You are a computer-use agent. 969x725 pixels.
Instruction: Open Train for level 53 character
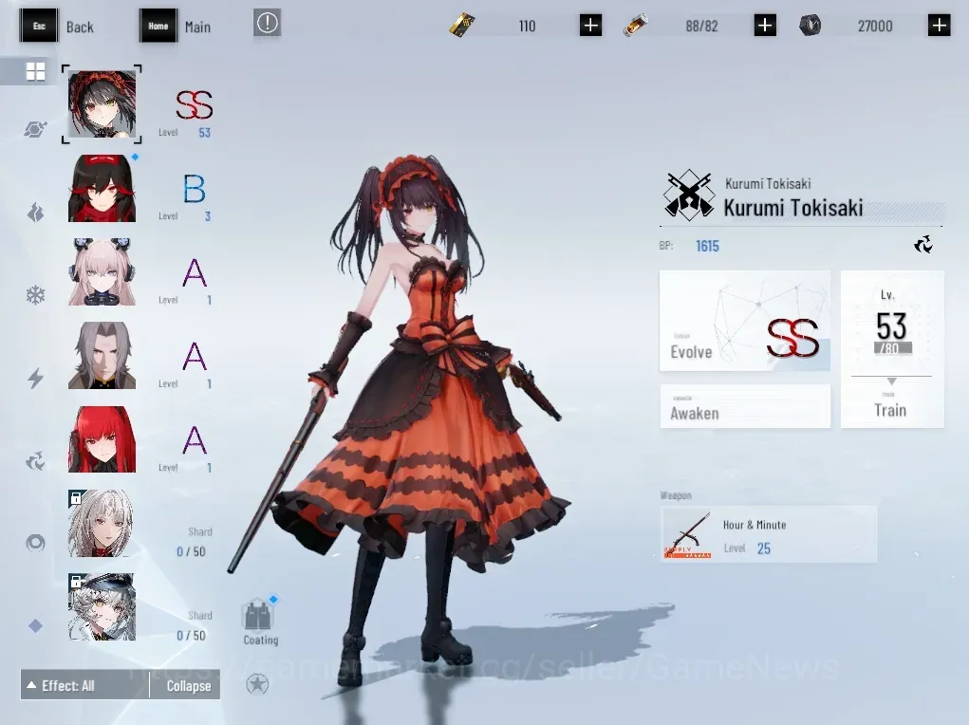tap(892, 349)
